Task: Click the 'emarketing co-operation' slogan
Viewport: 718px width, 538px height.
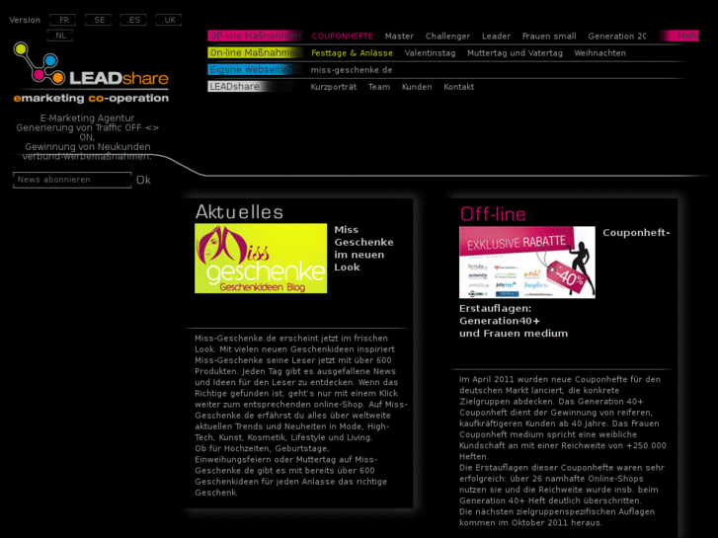Action: pyautogui.click(x=91, y=98)
